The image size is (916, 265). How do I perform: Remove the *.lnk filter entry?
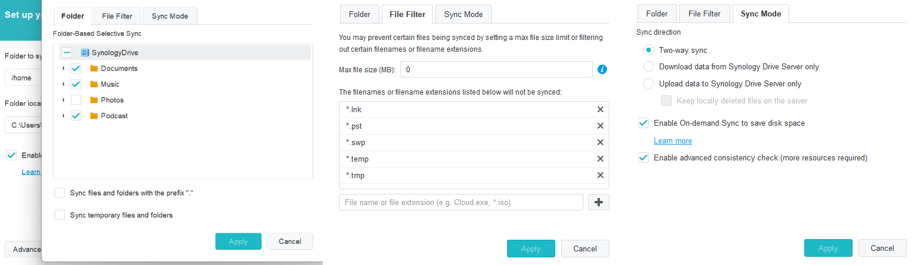[600, 109]
